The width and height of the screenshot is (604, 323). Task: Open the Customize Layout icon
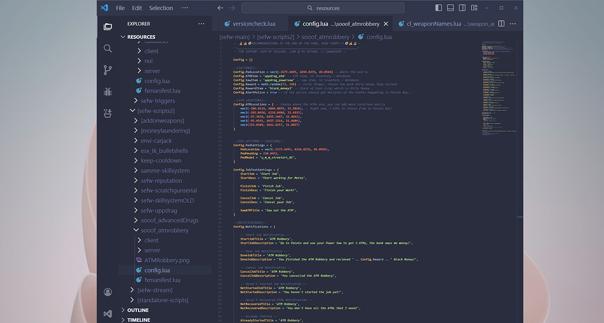click(474, 8)
